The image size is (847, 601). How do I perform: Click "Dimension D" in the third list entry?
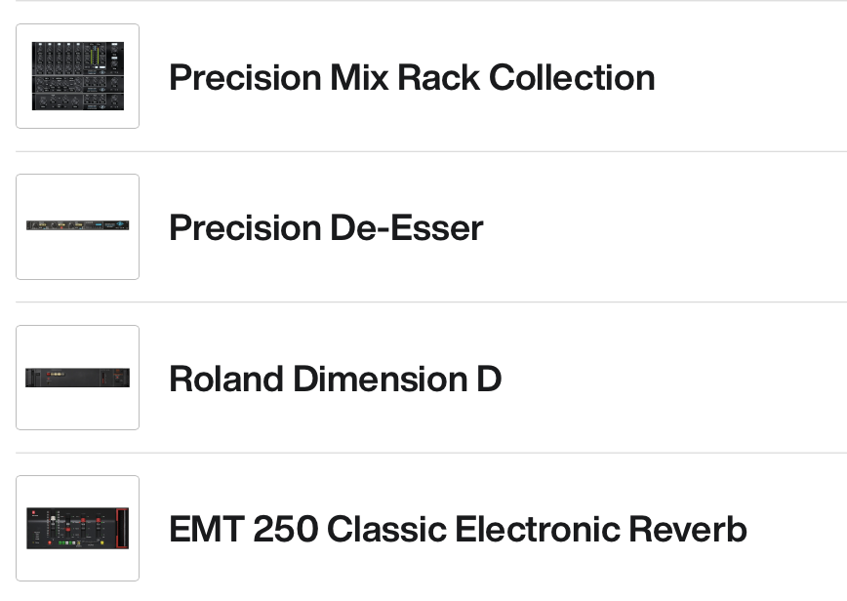coord(397,379)
